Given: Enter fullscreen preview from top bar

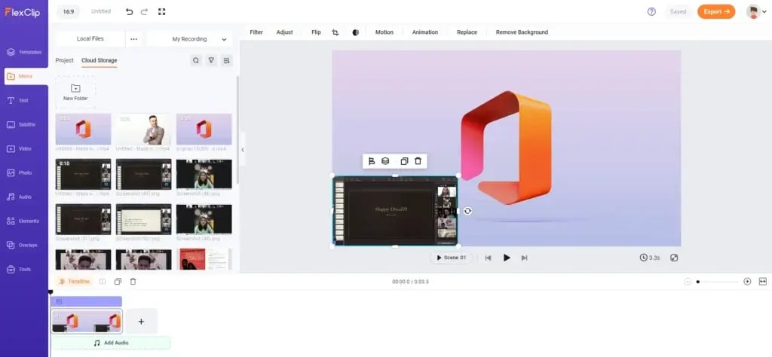Looking at the screenshot, I should coord(161,12).
